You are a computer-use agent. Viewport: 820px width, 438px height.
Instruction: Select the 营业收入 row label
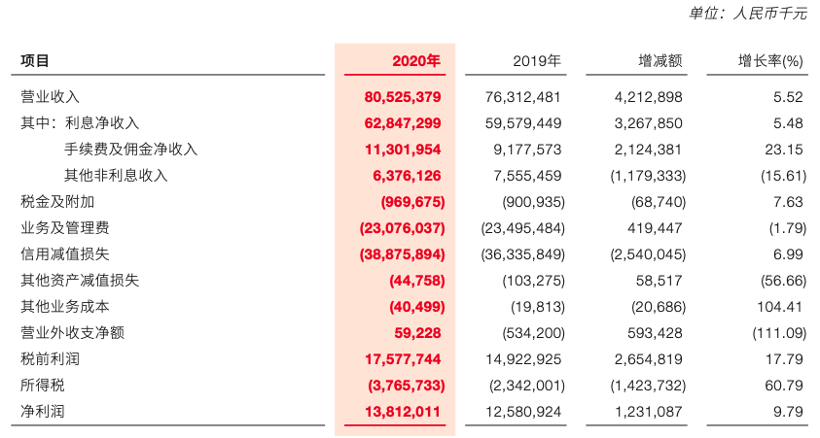(x=50, y=97)
